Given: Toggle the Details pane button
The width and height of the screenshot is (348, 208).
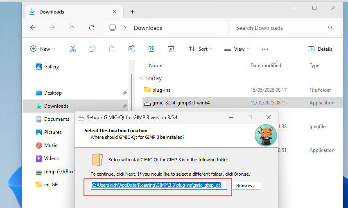Looking at the screenshot, I should coord(320,49).
